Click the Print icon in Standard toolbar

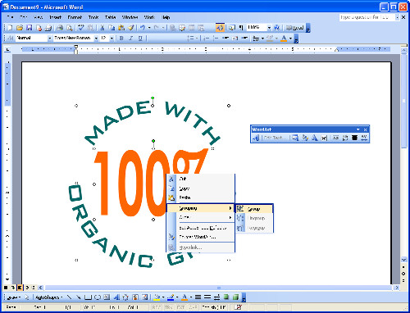[x=60, y=28]
